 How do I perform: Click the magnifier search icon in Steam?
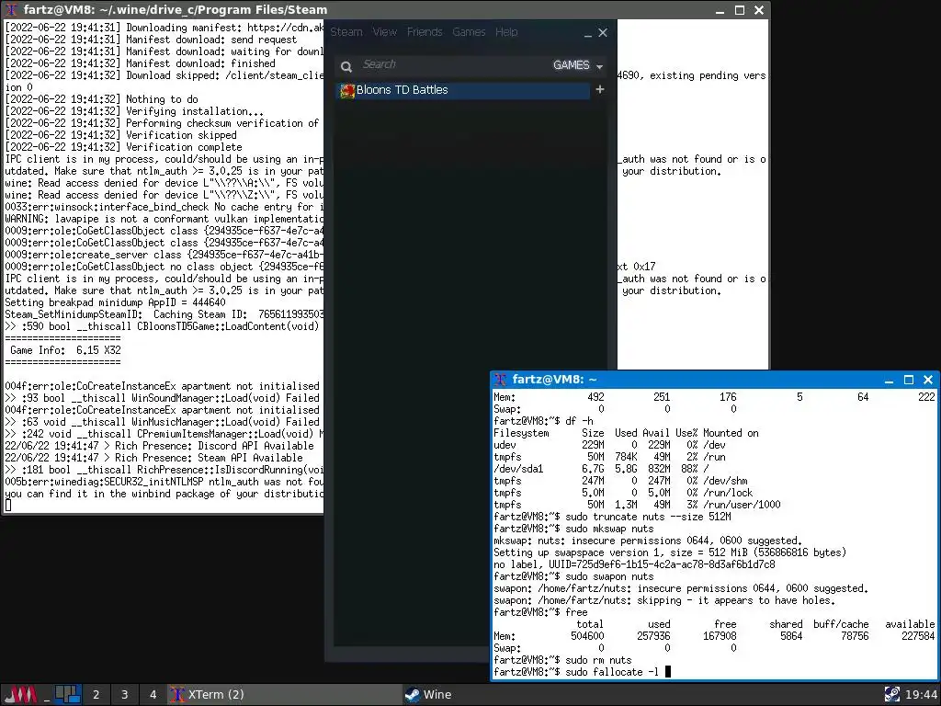(346, 66)
